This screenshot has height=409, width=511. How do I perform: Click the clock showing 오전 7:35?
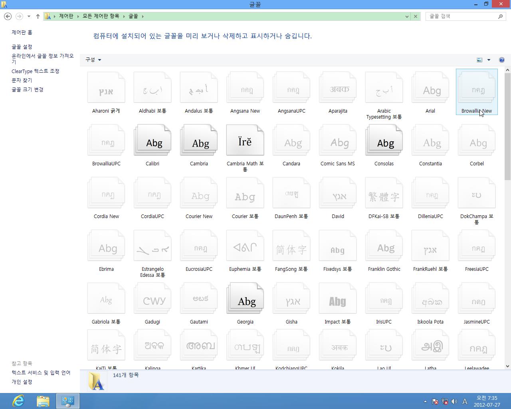[x=487, y=401]
